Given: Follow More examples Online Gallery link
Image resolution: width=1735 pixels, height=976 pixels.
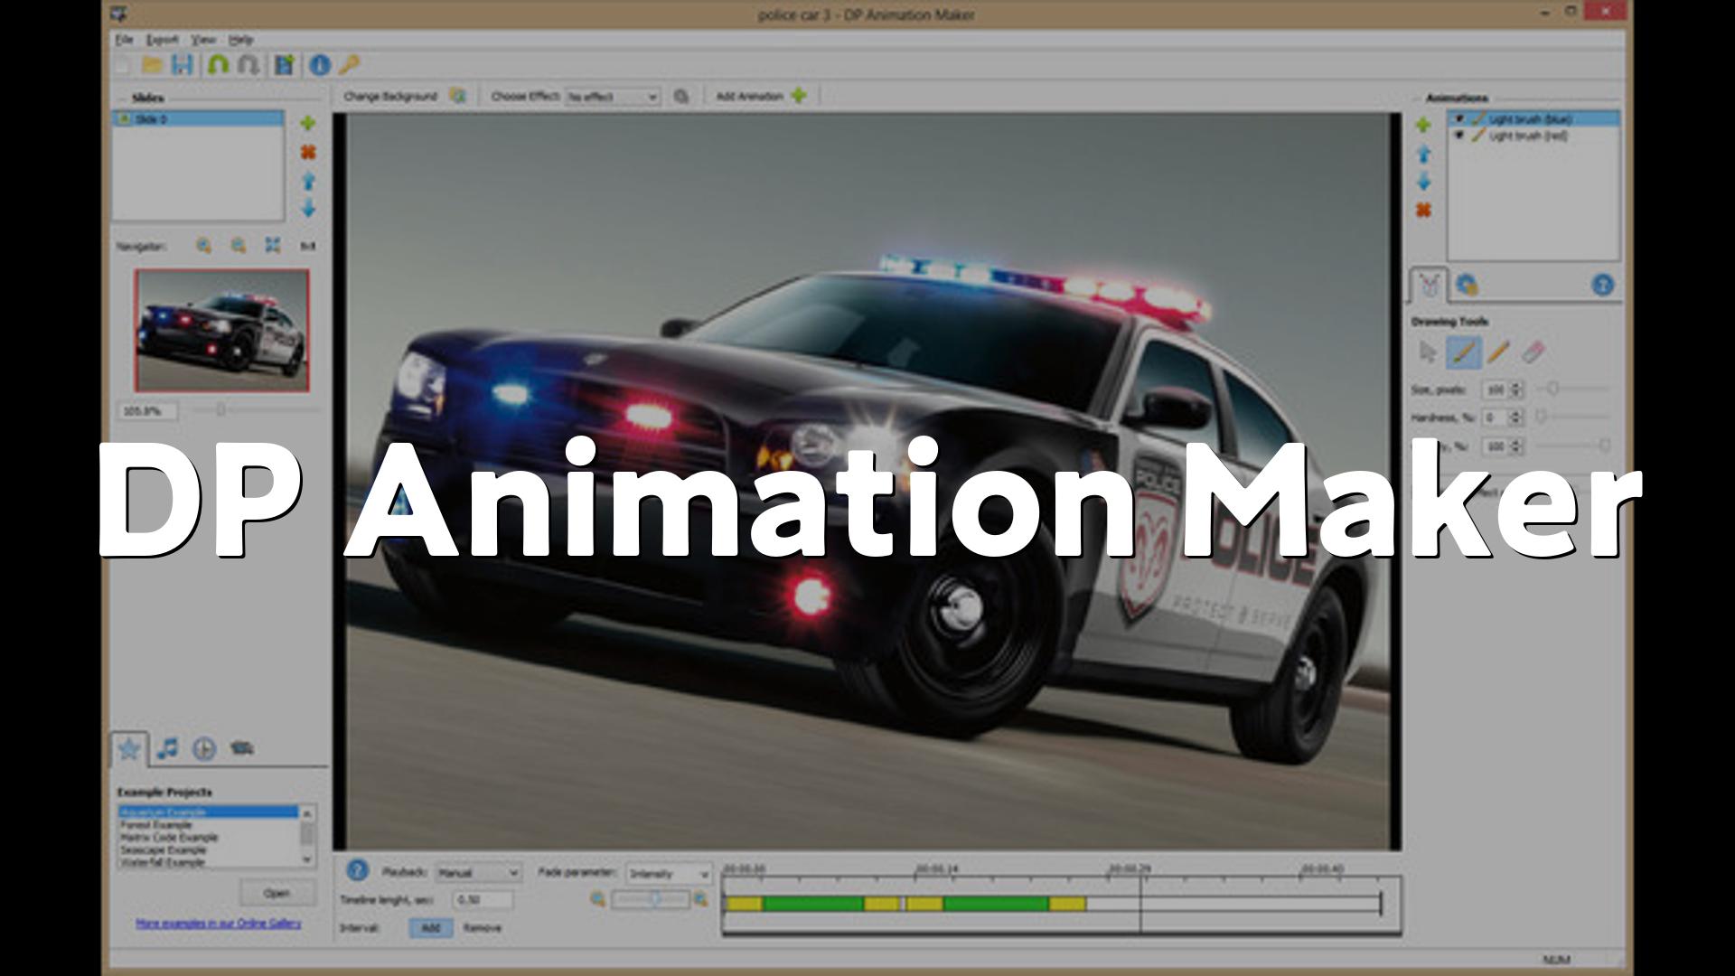Looking at the screenshot, I should point(218,924).
